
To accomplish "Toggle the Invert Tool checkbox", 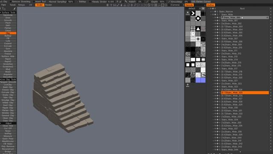I will (x=34, y=2).
